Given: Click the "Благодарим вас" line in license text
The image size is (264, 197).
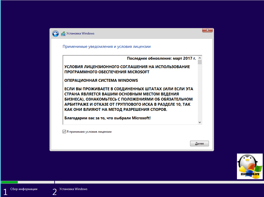Looking at the screenshot, I should click(x=107, y=118).
